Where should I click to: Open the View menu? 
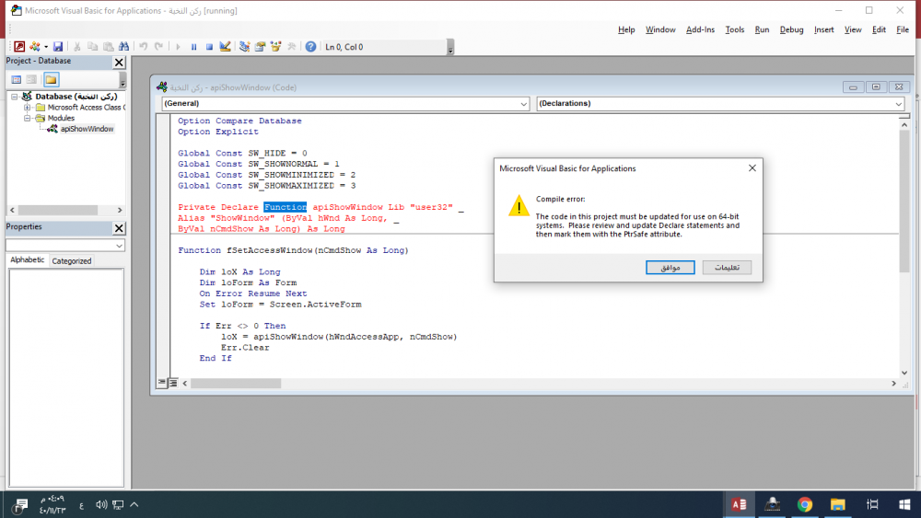[853, 29]
